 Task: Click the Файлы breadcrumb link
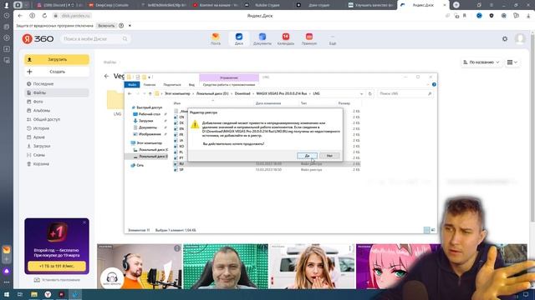(110, 62)
